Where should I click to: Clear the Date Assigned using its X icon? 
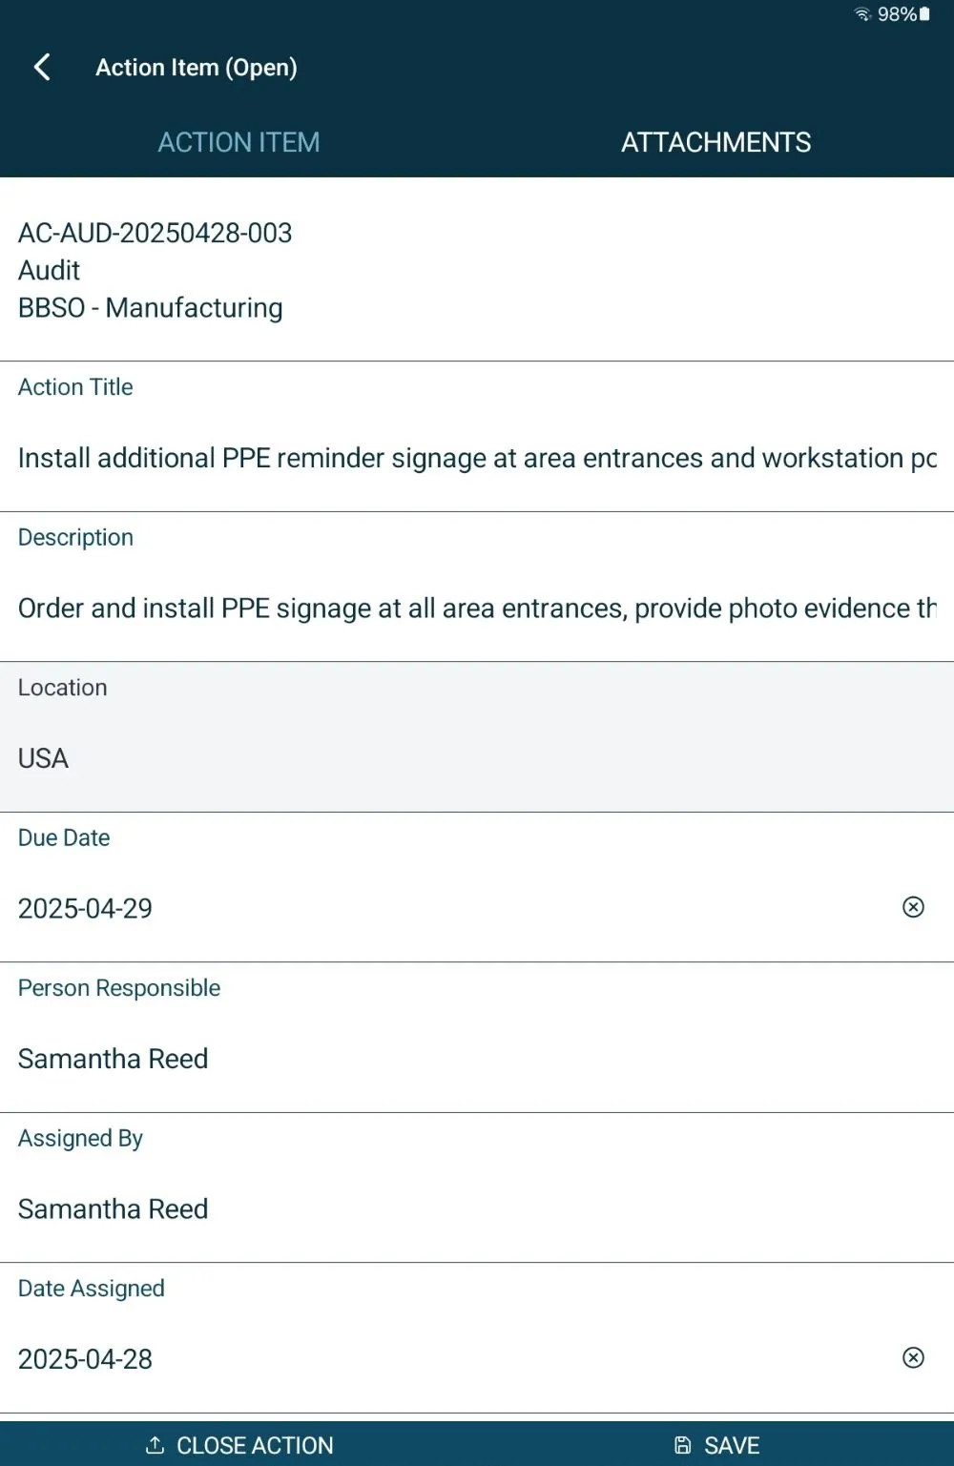pos(913,1357)
